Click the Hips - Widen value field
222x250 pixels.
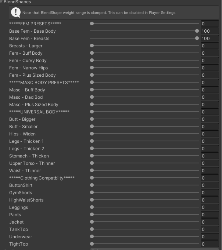[x=210, y=134]
